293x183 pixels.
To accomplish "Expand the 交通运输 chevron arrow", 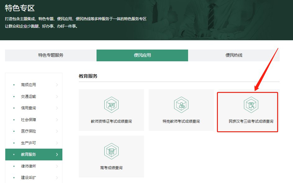I will click(57, 97).
